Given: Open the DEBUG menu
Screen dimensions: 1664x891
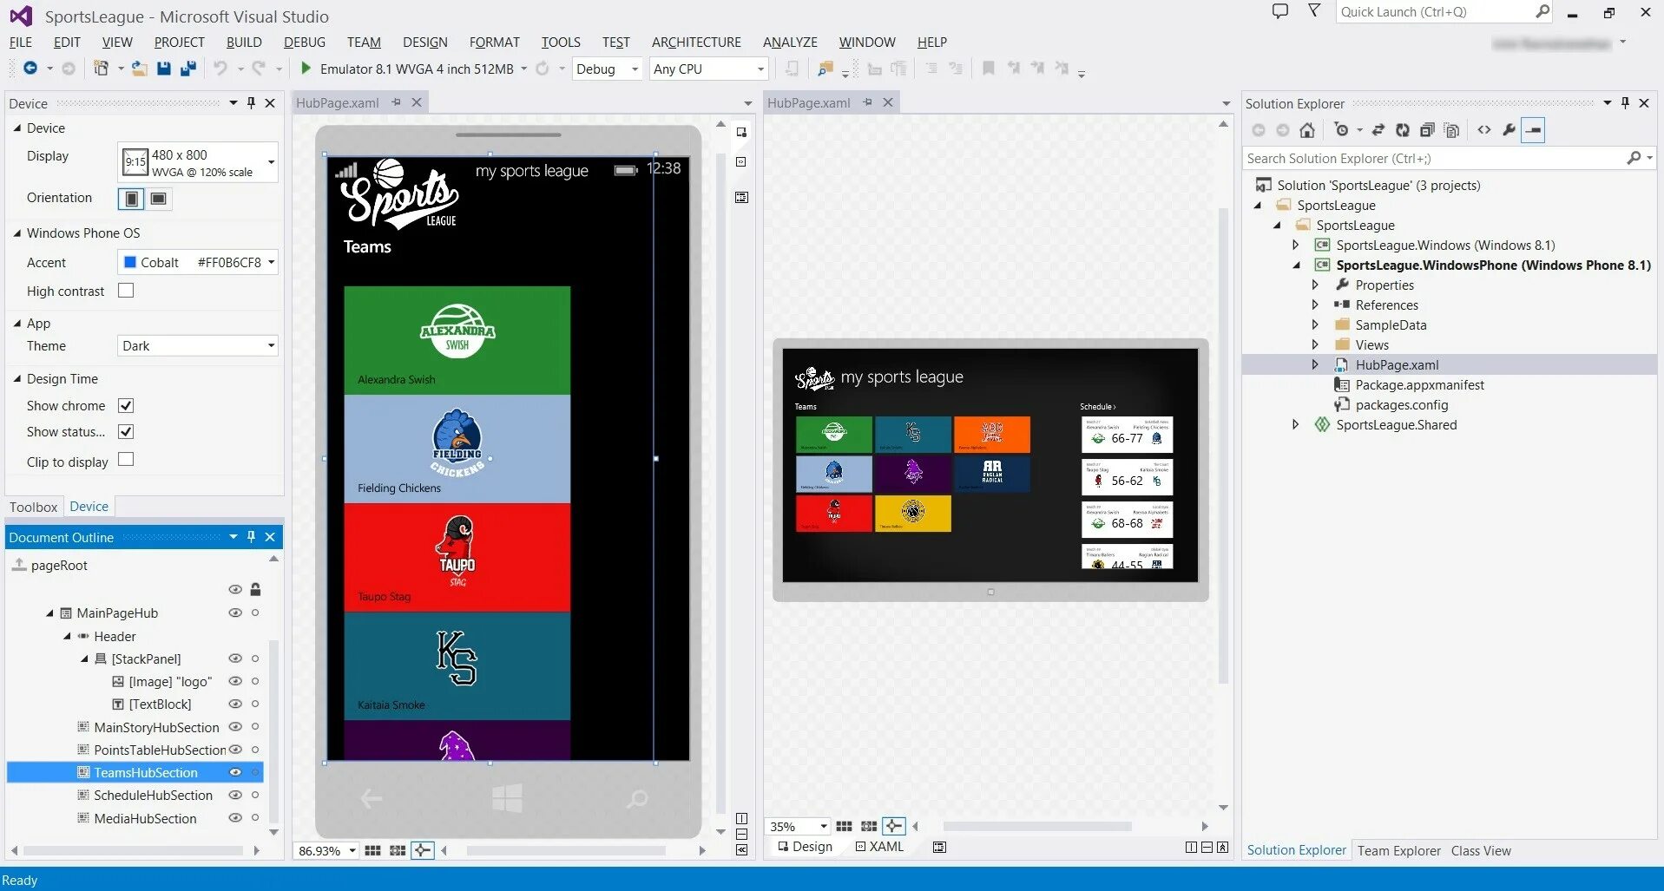Looking at the screenshot, I should [x=304, y=42].
